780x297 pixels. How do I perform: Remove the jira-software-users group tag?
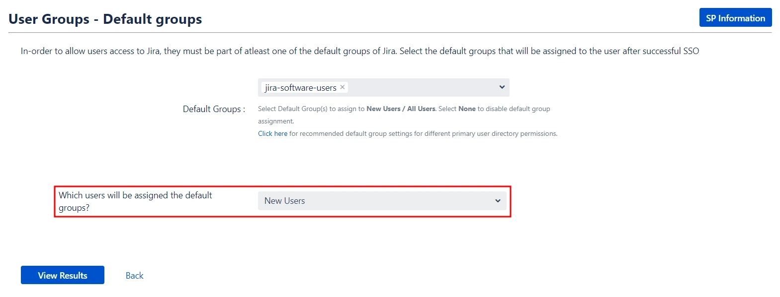tap(343, 87)
